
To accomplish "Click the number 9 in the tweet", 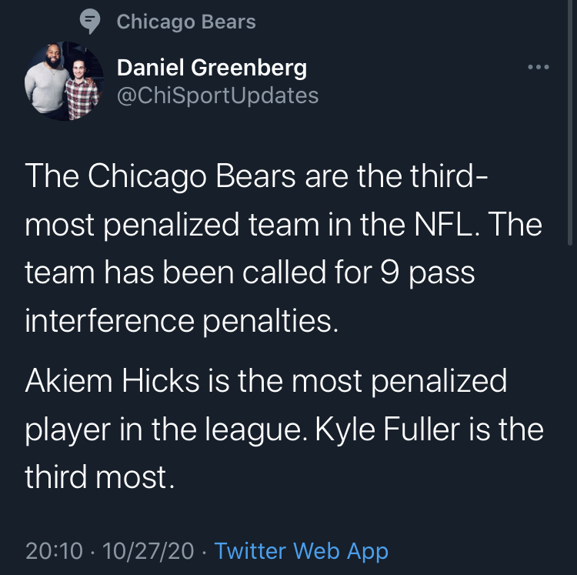I will coord(390,273).
